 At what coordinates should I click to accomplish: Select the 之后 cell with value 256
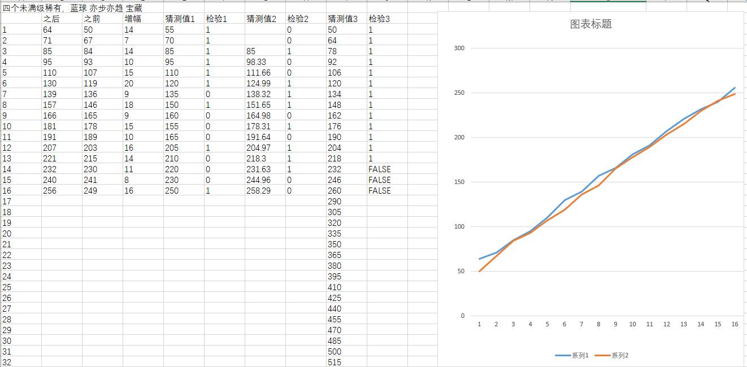[51, 191]
